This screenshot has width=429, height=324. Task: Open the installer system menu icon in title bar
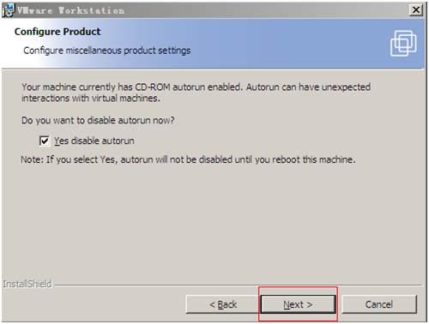8,10
